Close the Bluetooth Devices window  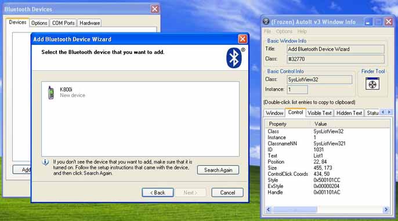pyautogui.click(x=154, y=9)
